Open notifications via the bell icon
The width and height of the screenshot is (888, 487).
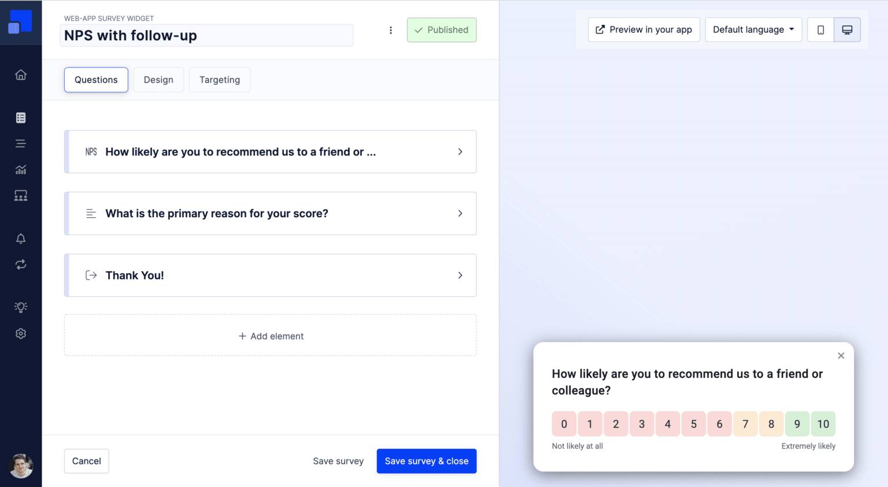21,238
